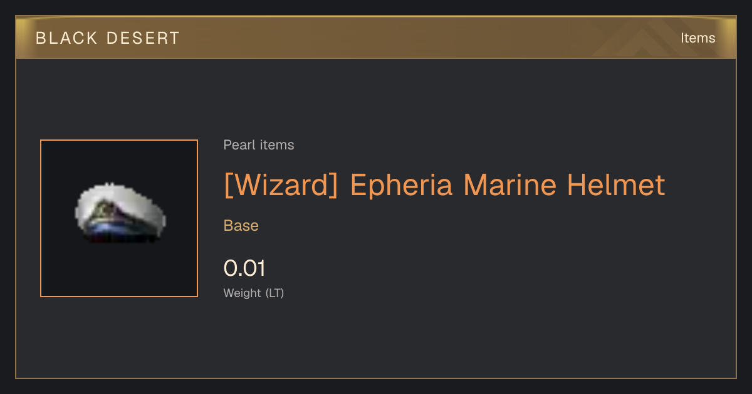Click the [Wizard] Epheria Marine Helmet title
The image size is (752, 394).
pos(444,185)
